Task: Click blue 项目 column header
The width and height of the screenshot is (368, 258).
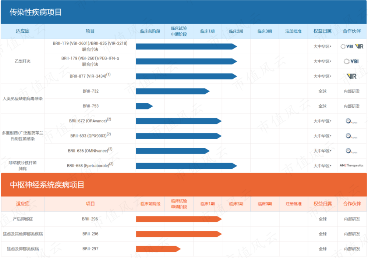Action: click(90, 31)
